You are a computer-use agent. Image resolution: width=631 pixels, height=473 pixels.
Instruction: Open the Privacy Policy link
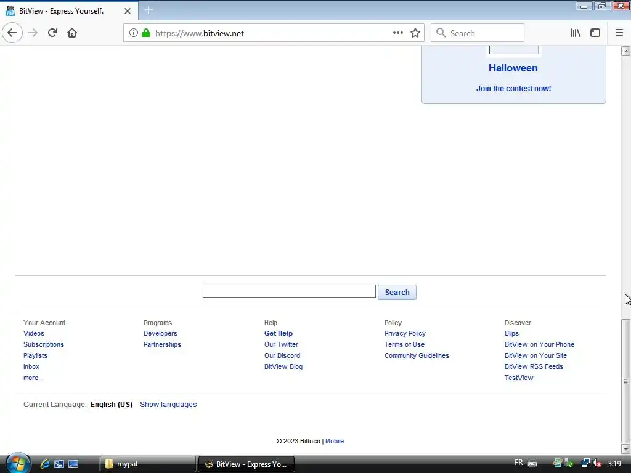pyautogui.click(x=405, y=333)
